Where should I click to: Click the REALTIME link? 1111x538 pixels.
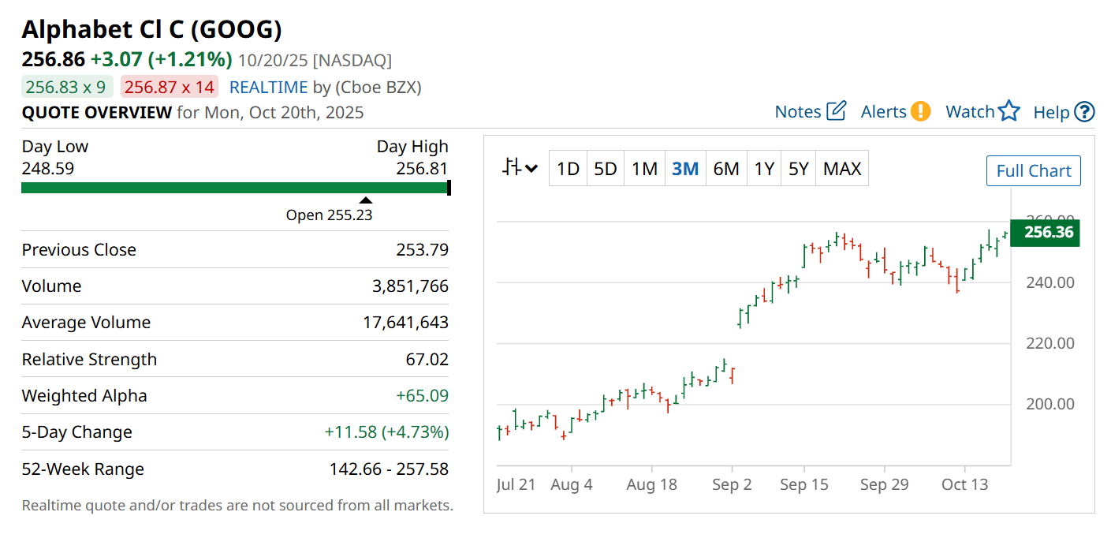[x=267, y=88]
